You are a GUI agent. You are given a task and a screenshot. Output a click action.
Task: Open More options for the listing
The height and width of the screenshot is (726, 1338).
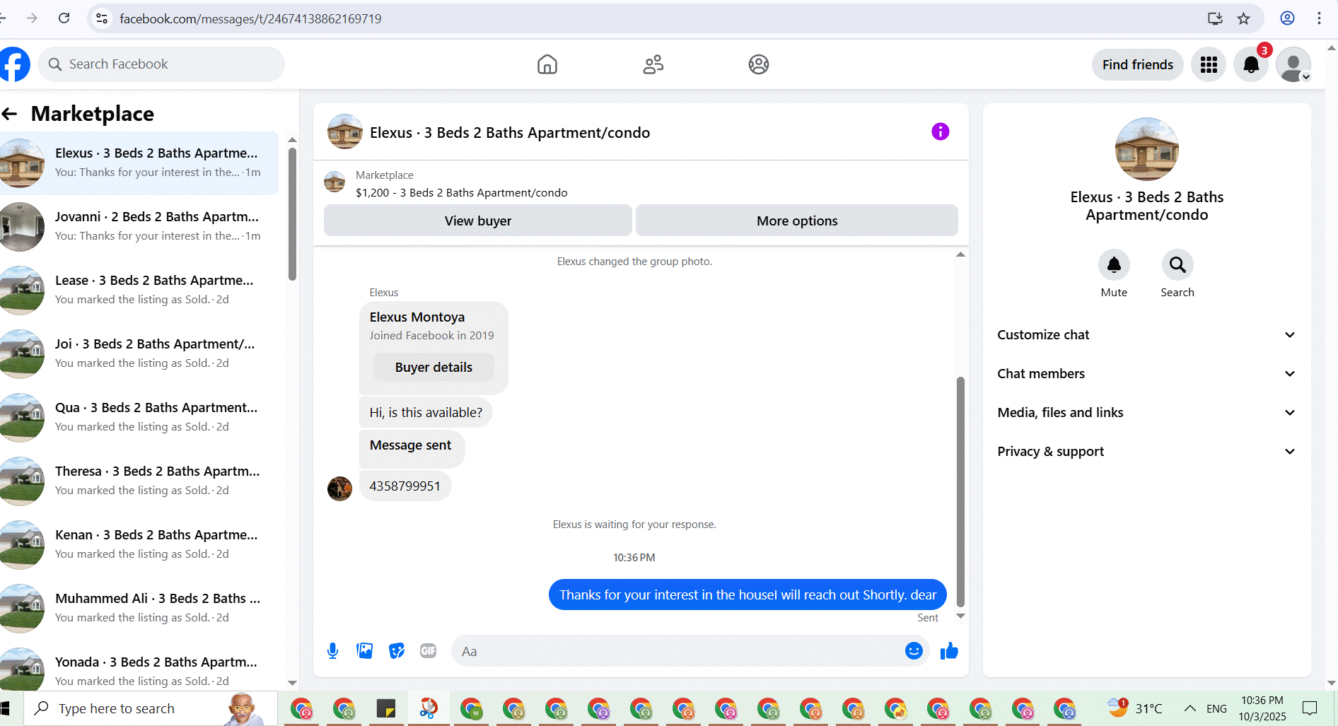[797, 221]
